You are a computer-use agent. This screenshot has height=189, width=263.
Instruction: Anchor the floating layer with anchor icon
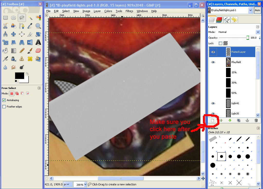(247, 120)
